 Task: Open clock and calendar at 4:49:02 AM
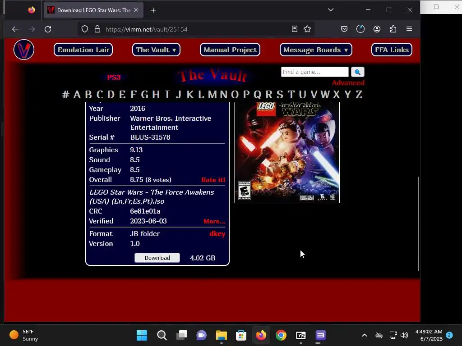pos(429,335)
